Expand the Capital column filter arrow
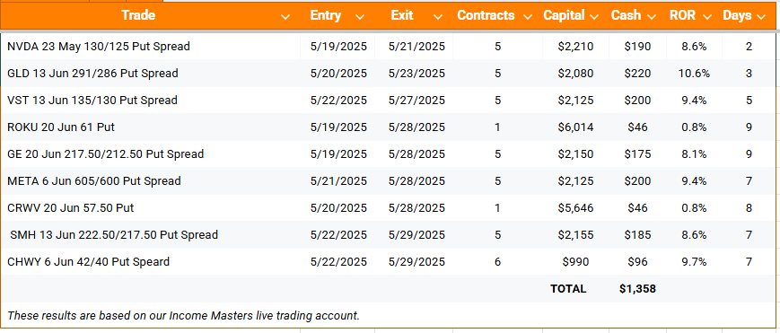This screenshot has height=333, width=780. (x=594, y=17)
